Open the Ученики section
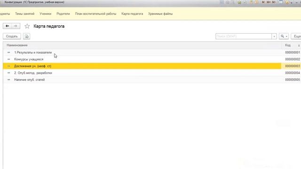Screen dimensions: 301x169 pyautogui.click(x=46, y=14)
